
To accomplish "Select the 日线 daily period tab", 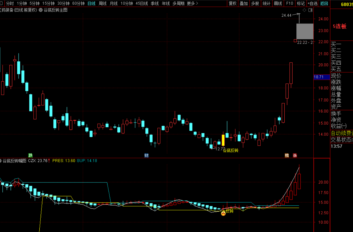I will click(x=91, y=3).
